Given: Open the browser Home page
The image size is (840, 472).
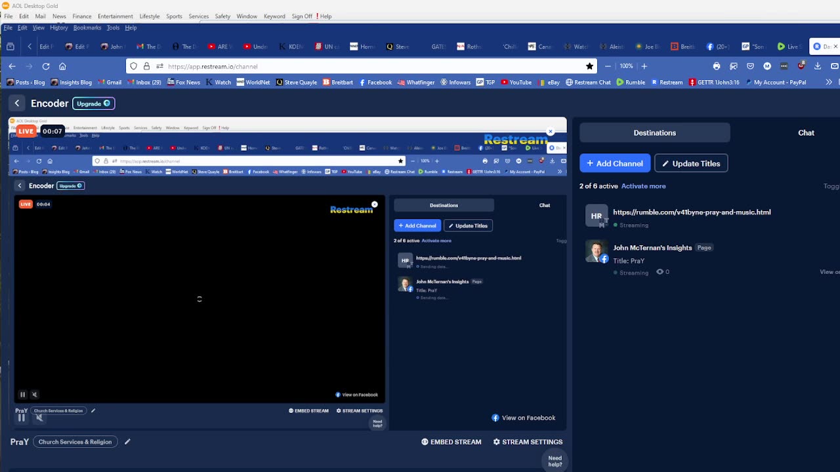Looking at the screenshot, I should [x=62, y=66].
